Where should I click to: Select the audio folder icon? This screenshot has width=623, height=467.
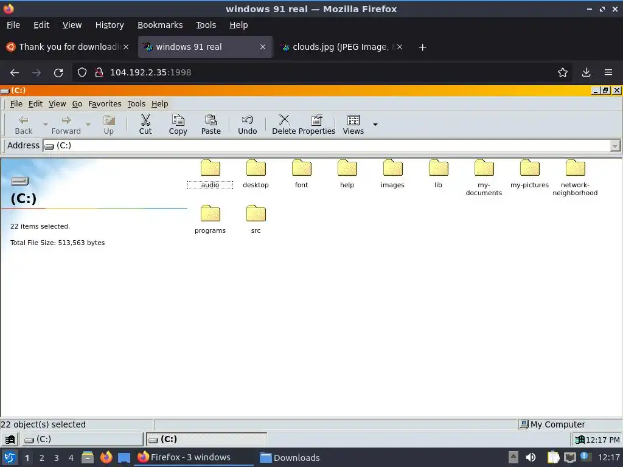tap(210, 168)
